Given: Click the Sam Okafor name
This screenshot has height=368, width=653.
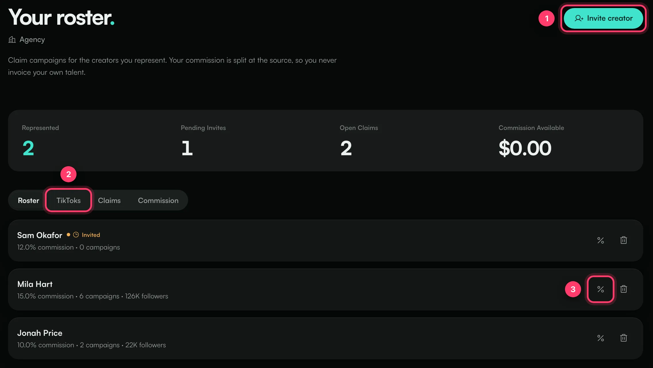Looking at the screenshot, I should point(40,235).
